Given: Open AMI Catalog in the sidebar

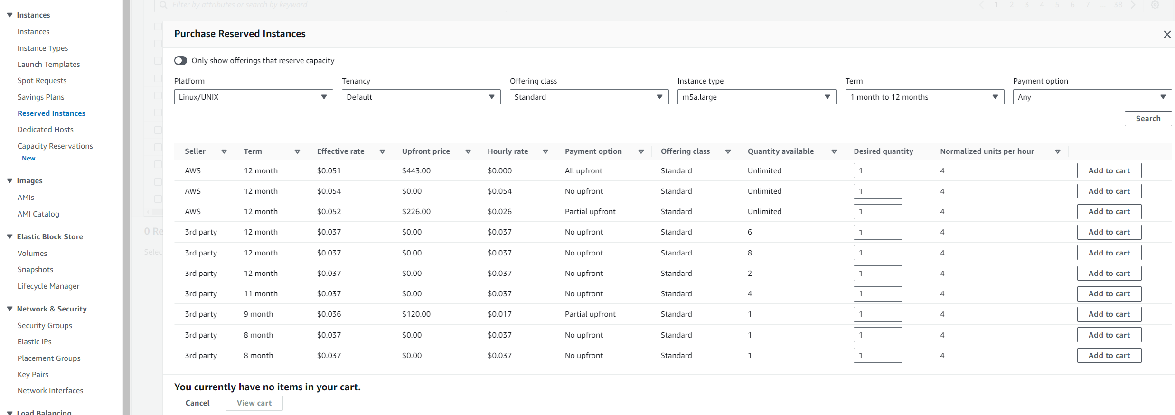Looking at the screenshot, I should [38, 214].
